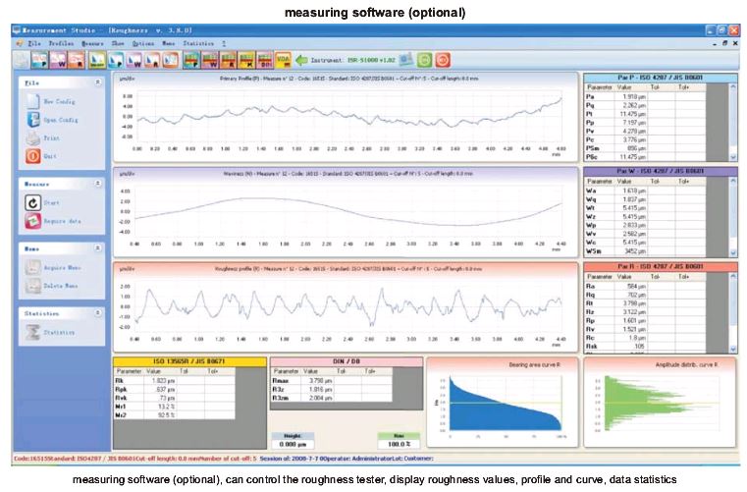The image size is (747, 492).
Task: Open the Options menu
Action: coord(142,44)
